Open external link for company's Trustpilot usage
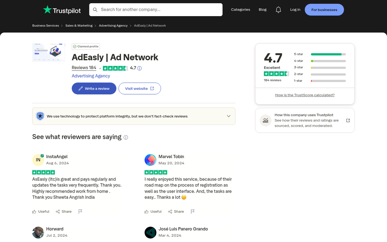 click(x=348, y=120)
